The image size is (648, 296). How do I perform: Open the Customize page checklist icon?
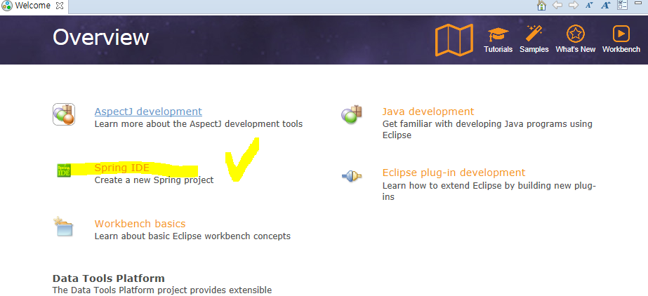(622, 6)
